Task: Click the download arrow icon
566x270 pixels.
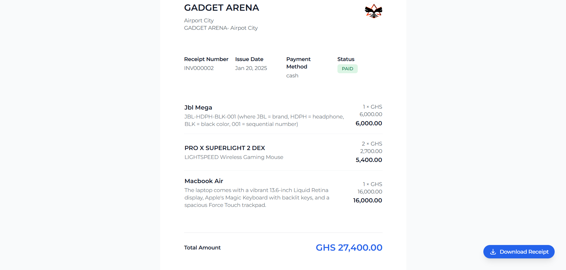Action: (x=493, y=252)
